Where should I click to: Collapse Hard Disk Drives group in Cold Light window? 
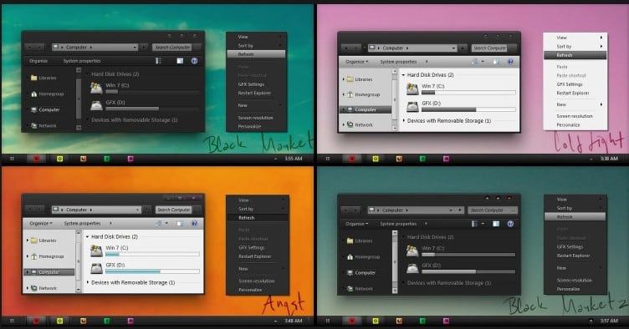click(x=403, y=75)
